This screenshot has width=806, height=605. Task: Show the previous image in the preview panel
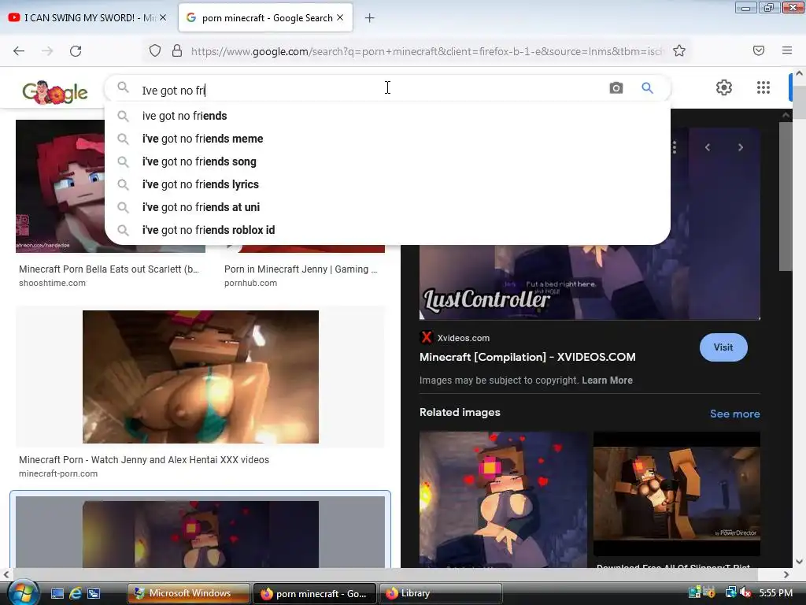point(708,147)
